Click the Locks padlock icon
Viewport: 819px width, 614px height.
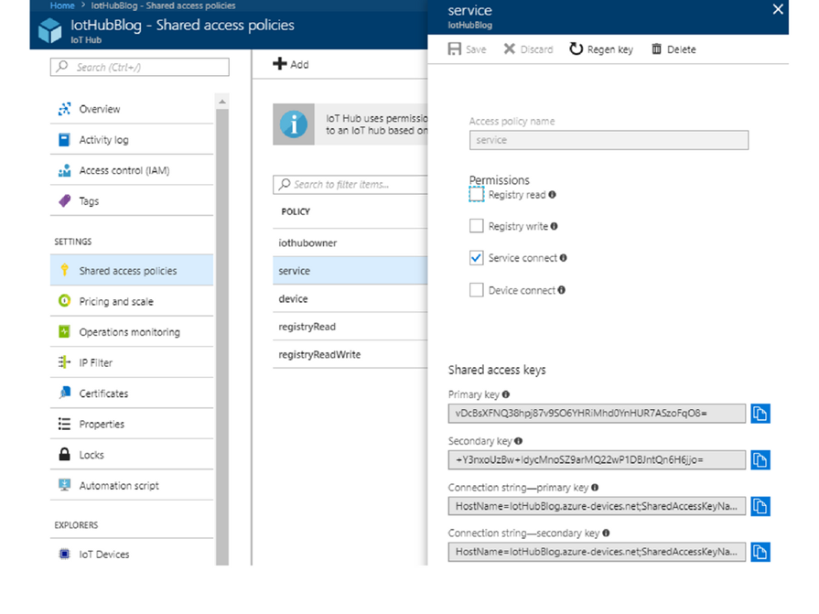[x=64, y=454]
